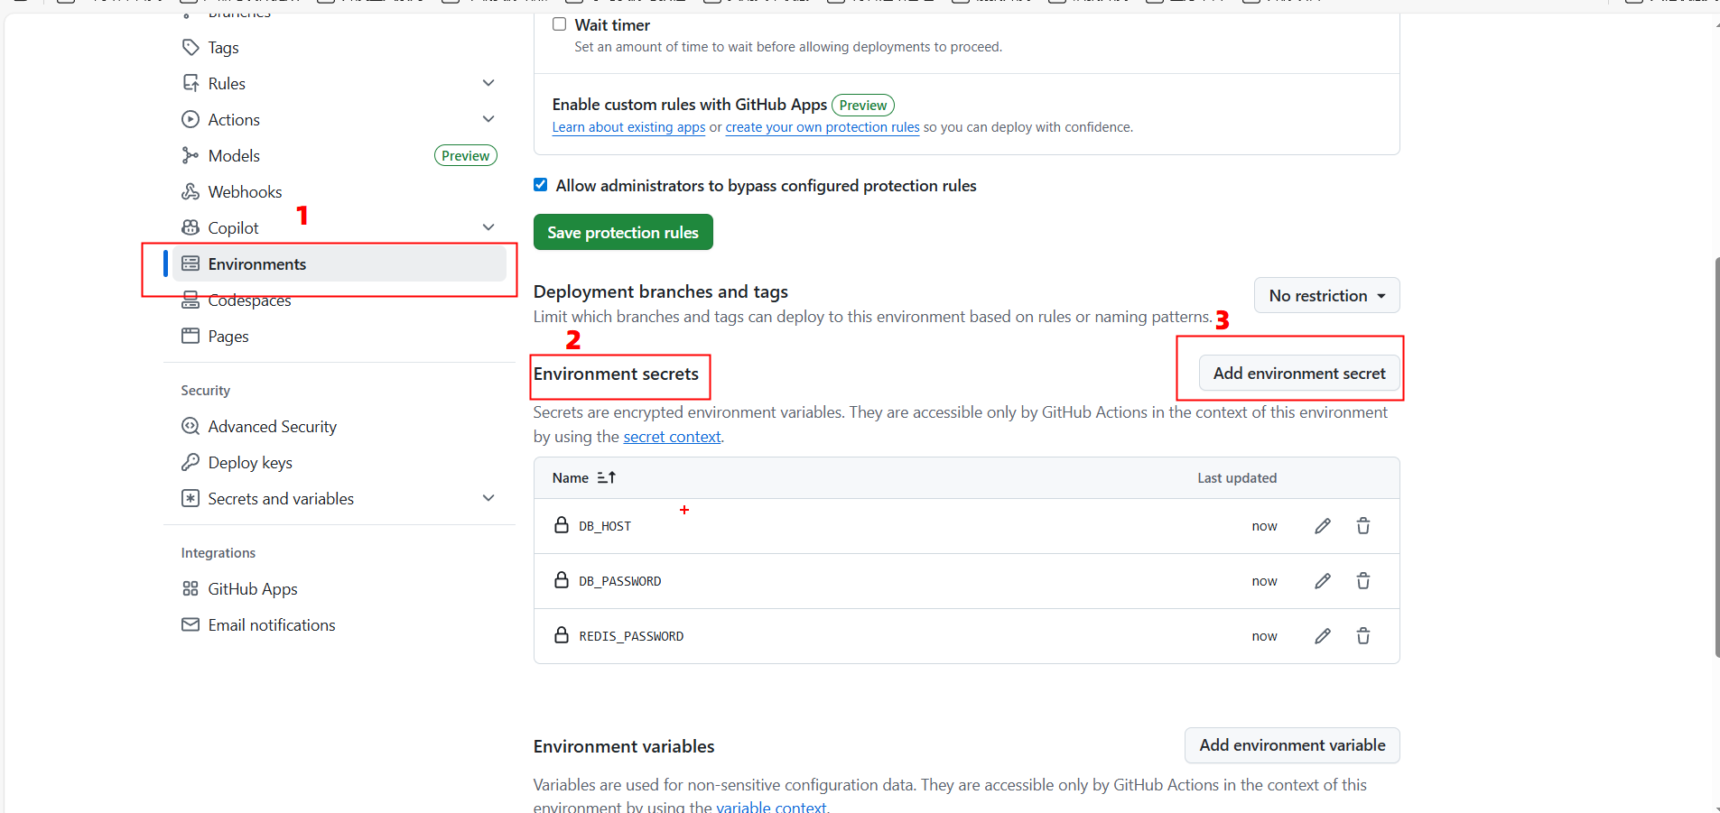This screenshot has width=1720, height=813.
Task: Toggle the Name column sort icon
Action: (x=606, y=477)
